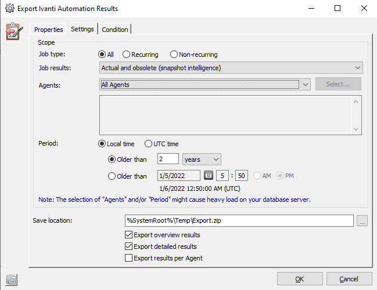The image size is (377, 290).
Task: Open the calendar date picker icon
Action: pos(209,176)
